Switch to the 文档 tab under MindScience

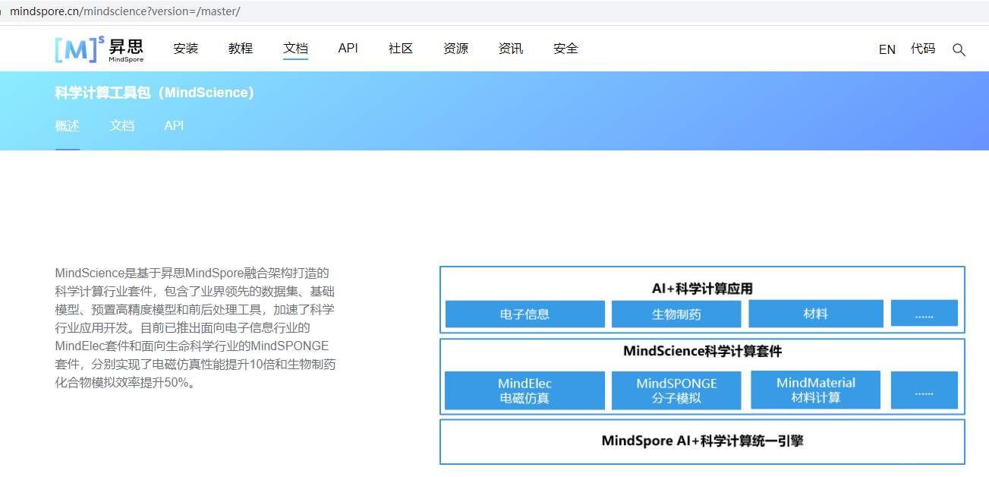122,126
